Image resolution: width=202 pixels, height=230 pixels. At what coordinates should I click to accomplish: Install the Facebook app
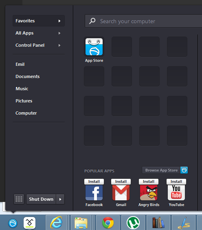pos(94,182)
